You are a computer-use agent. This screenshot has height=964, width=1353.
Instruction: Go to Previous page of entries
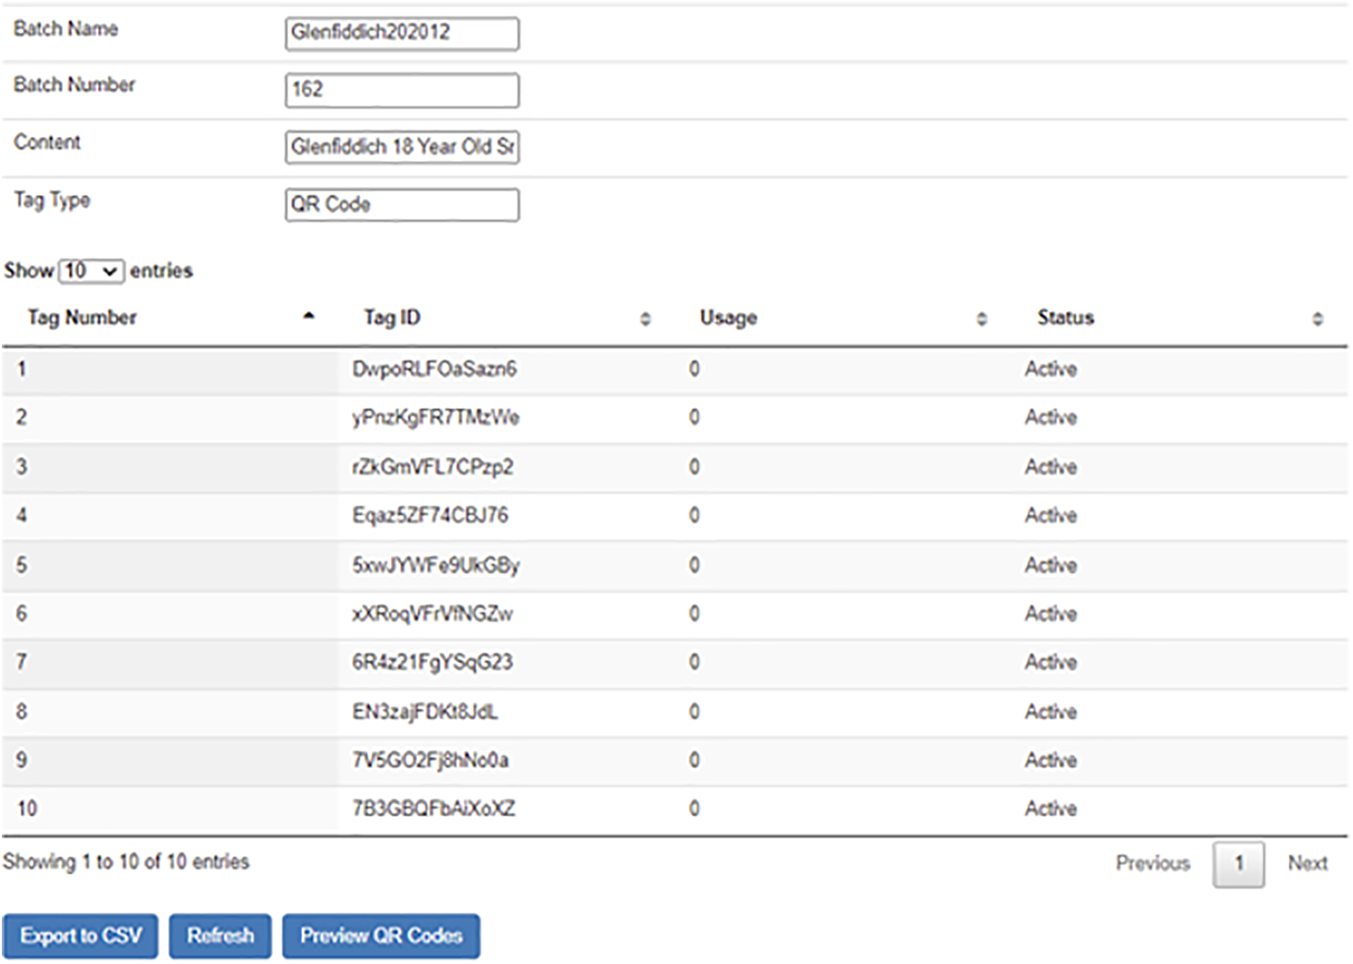(x=1152, y=863)
